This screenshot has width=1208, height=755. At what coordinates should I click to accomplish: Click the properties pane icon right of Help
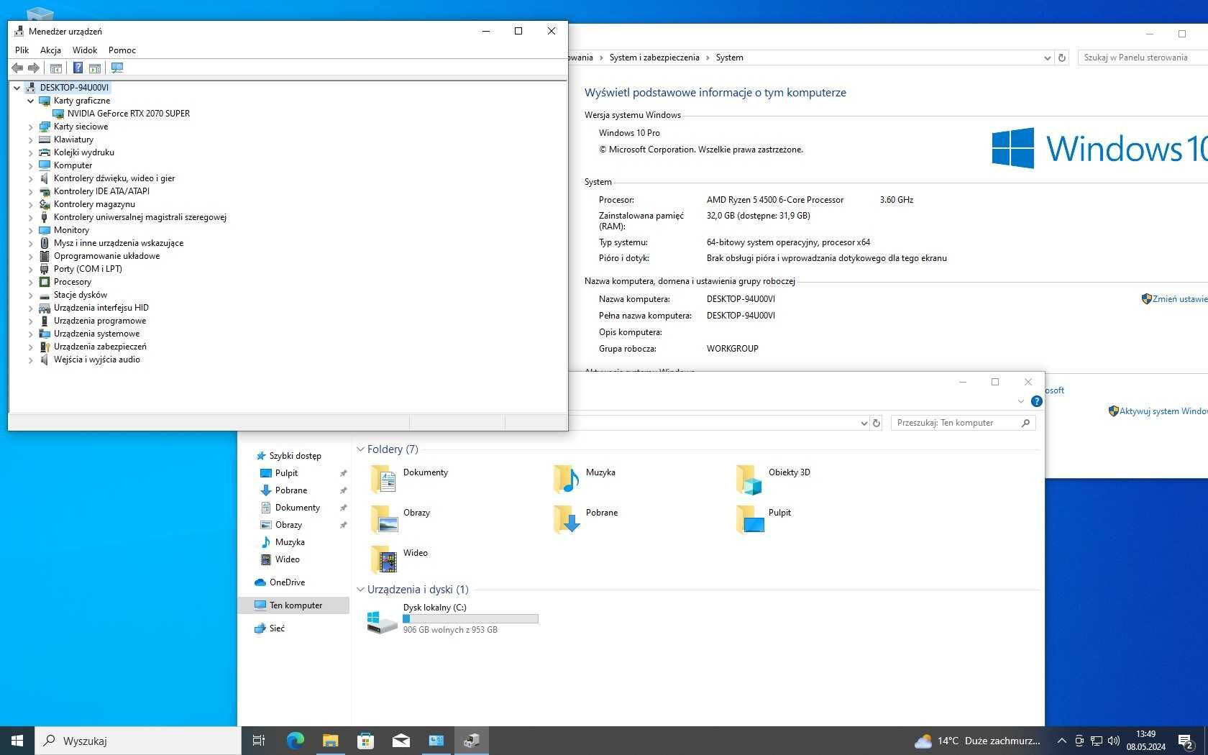[95, 68]
